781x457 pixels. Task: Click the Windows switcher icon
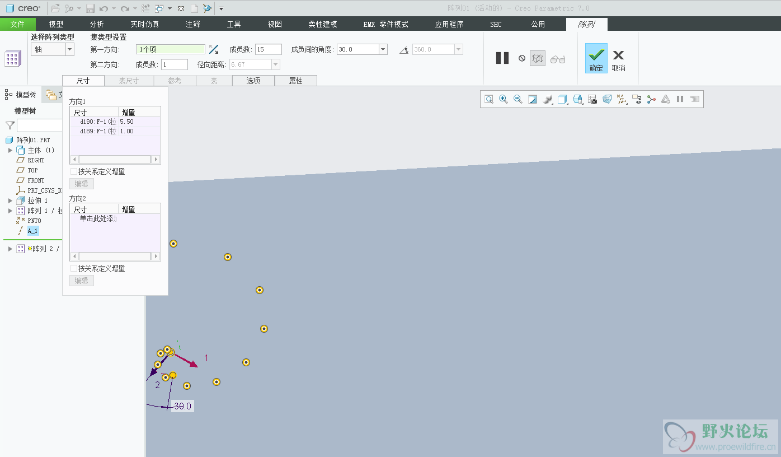(x=159, y=8)
